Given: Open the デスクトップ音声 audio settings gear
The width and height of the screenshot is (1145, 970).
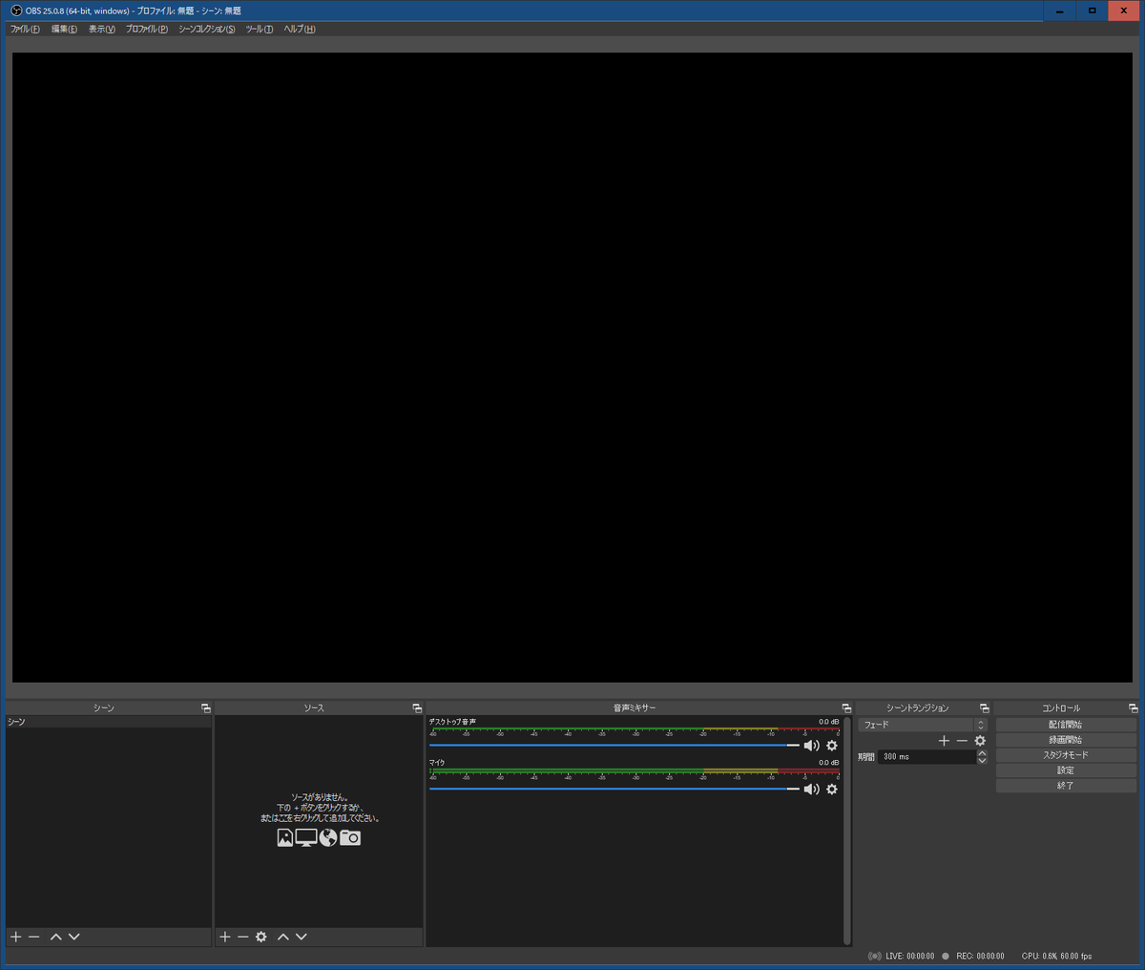Looking at the screenshot, I should [832, 746].
